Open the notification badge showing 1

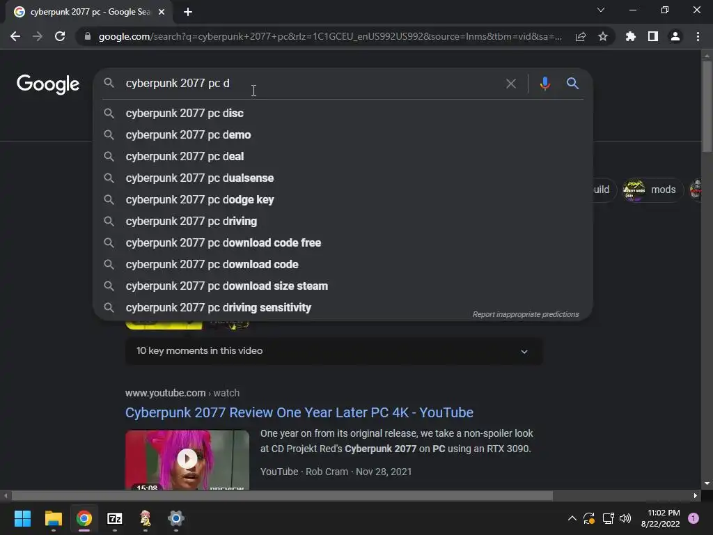pyautogui.click(x=694, y=518)
